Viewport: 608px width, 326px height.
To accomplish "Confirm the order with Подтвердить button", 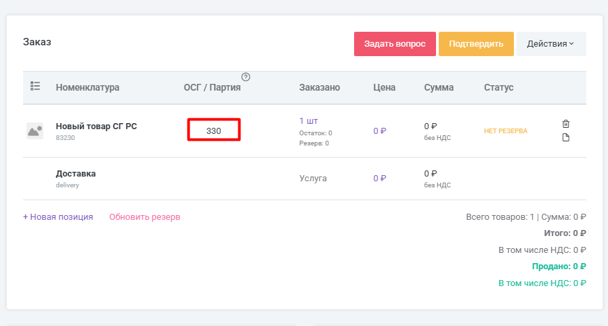I will click(x=476, y=44).
